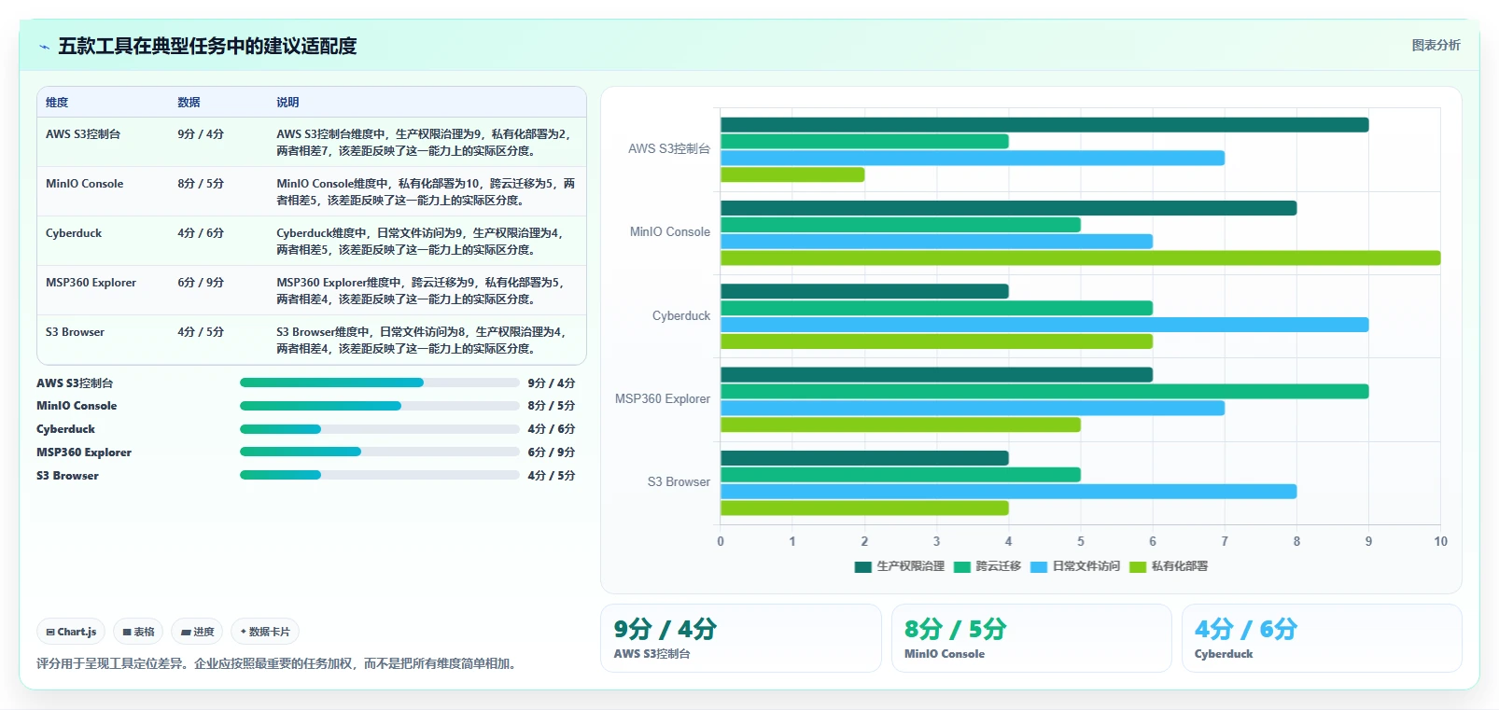Select the Chart.js tag chip
Viewport: 1499px width, 710px height.
(71, 632)
